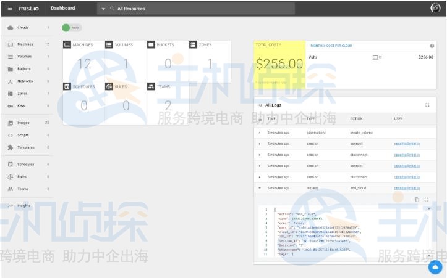Sort logs by ACTION column
Image resolution: width=447 pixels, height=278 pixels.
[356, 119]
